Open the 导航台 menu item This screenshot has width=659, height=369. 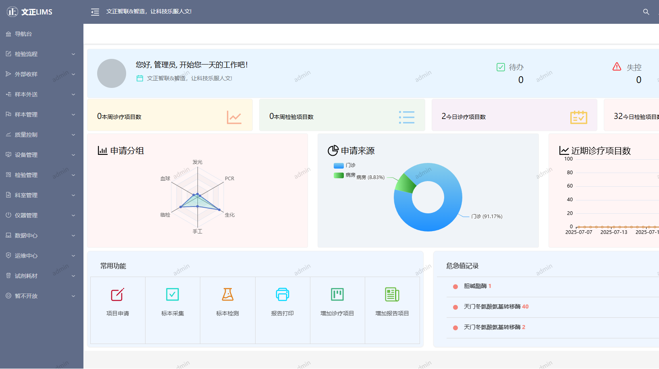(x=24, y=33)
